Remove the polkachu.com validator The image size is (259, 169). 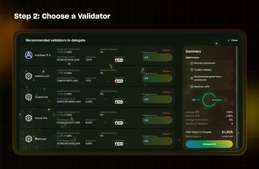click(167, 71)
